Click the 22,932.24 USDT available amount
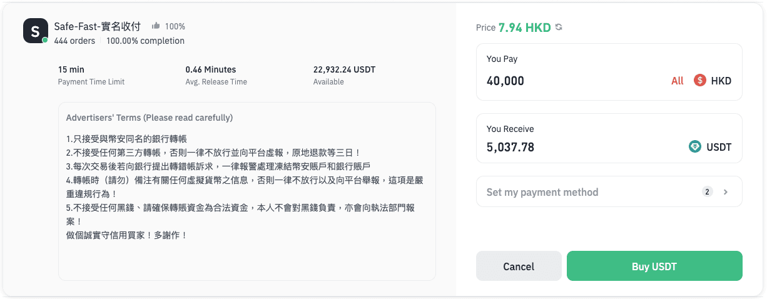 point(344,69)
